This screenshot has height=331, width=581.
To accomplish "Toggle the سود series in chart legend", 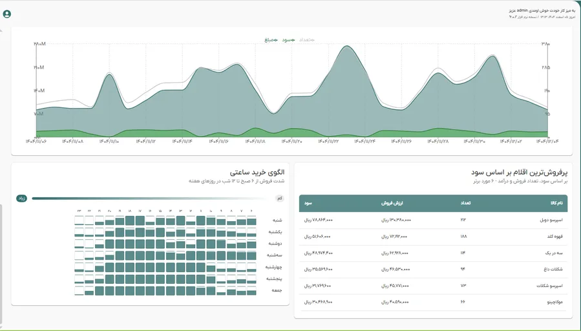I will [x=288, y=39].
